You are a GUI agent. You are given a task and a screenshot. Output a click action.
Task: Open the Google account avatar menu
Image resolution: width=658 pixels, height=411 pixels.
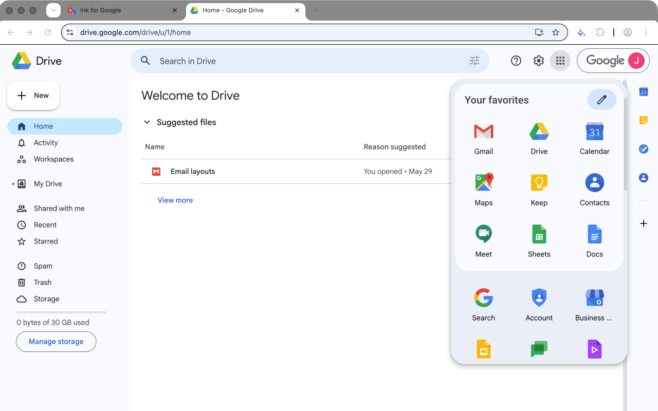pyautogui.click(x=636, y=61)
